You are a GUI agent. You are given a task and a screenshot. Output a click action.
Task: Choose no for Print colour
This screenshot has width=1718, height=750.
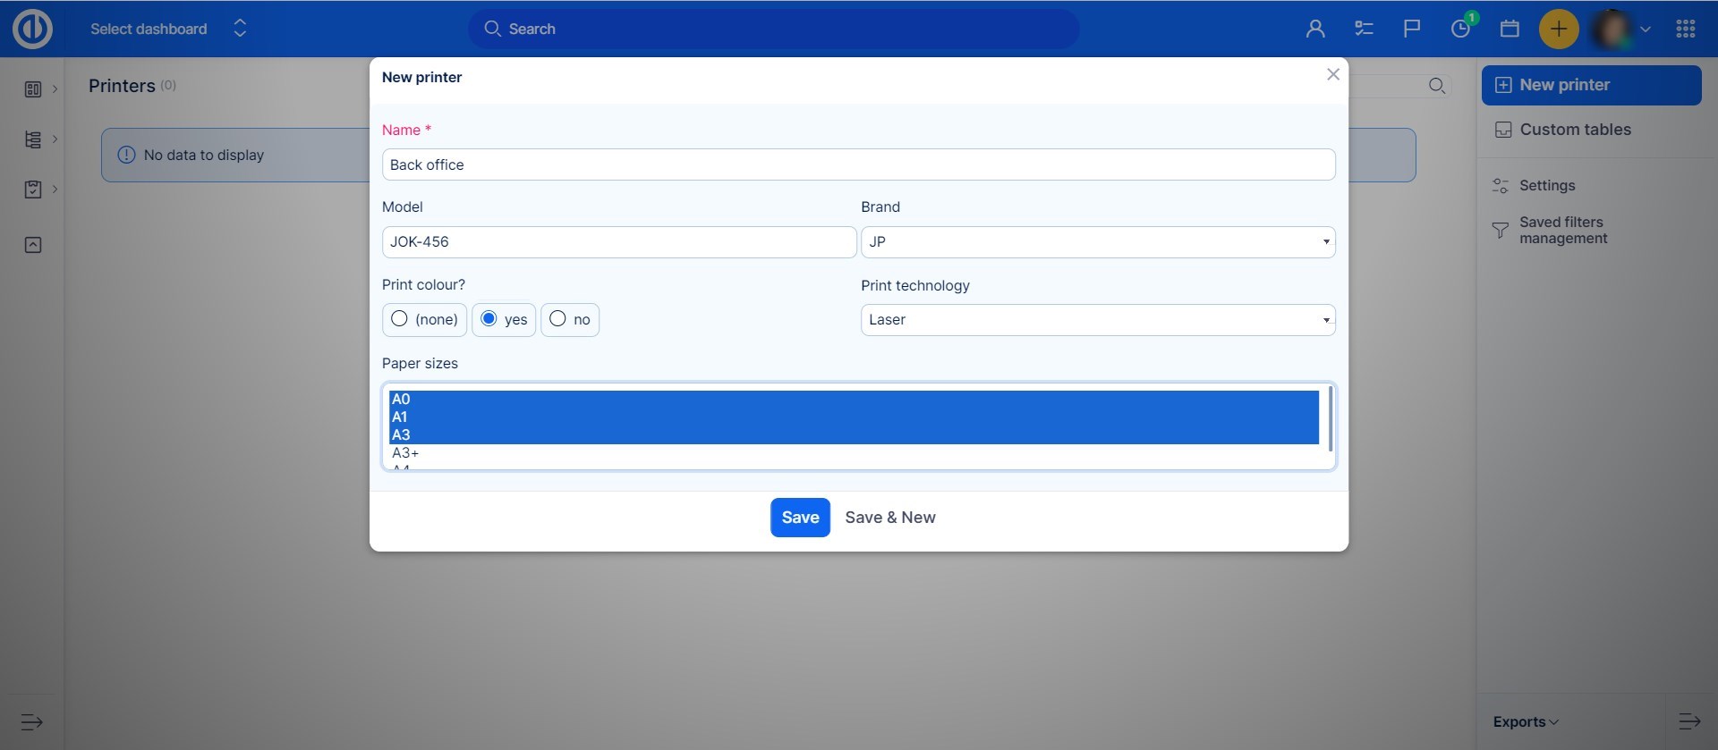point(558,319)
